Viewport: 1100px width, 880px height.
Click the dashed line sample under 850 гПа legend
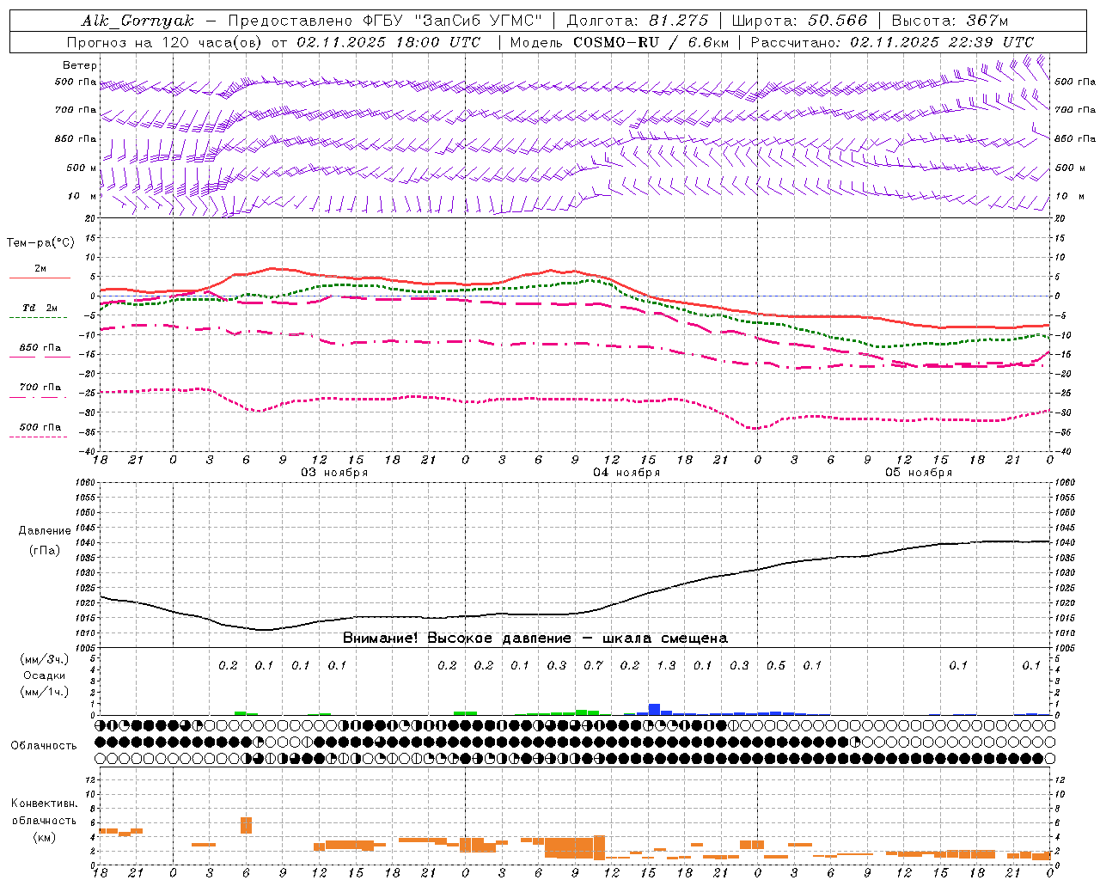40,357
